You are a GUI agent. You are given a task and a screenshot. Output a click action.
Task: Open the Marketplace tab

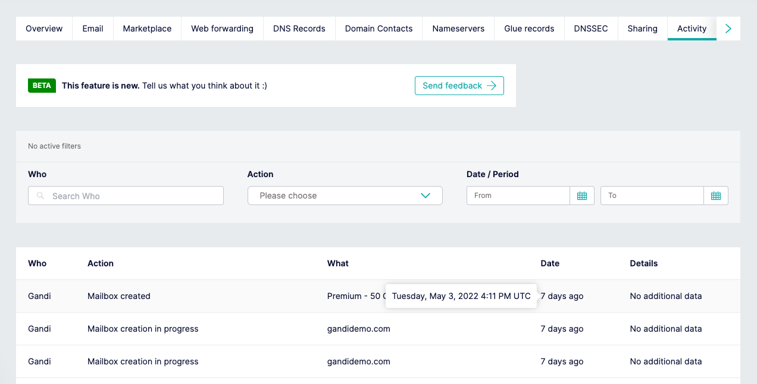[147, 29]
